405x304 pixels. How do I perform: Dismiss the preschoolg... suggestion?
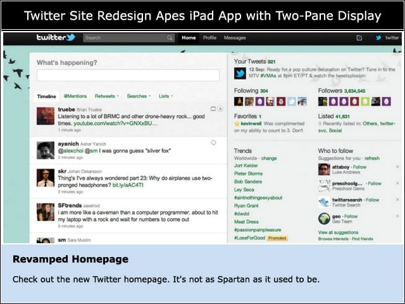(x=397, y=183)
